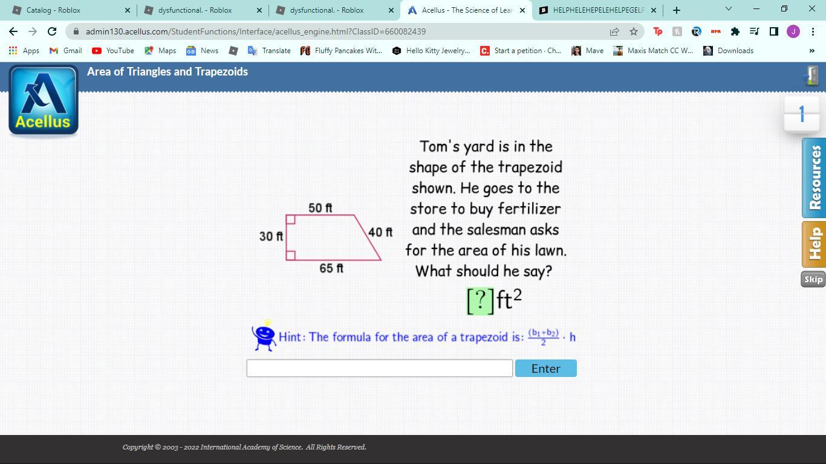
Task: Click the hint mascot character
Action: pyautogui.click(x=264, y=336)
